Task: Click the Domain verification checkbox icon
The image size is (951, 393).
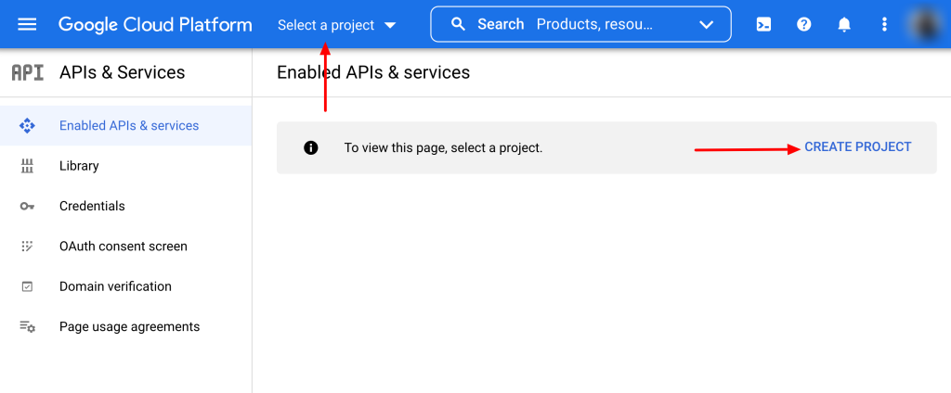Action: pyautogui.click(x=27, y=286)
